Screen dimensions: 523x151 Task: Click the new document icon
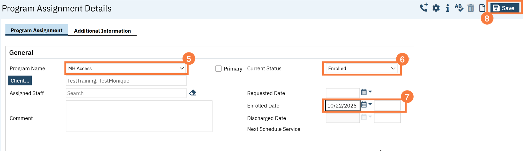pos(482,8)
